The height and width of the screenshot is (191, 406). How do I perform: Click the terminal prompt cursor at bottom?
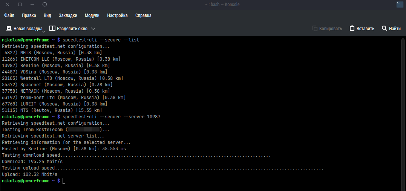64,181
